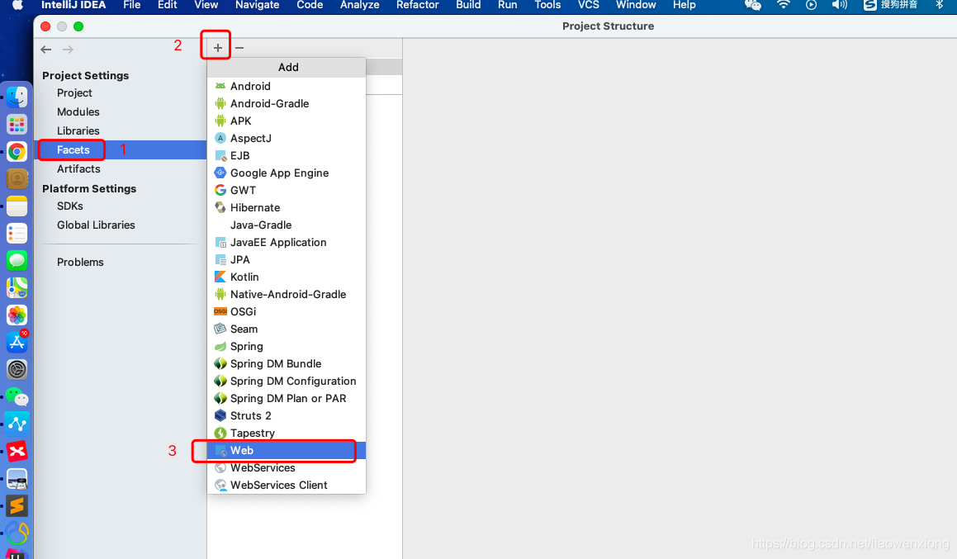Open Sublime Text from the Dock
This screenshot has width=957, height=559.
point(17,506)
